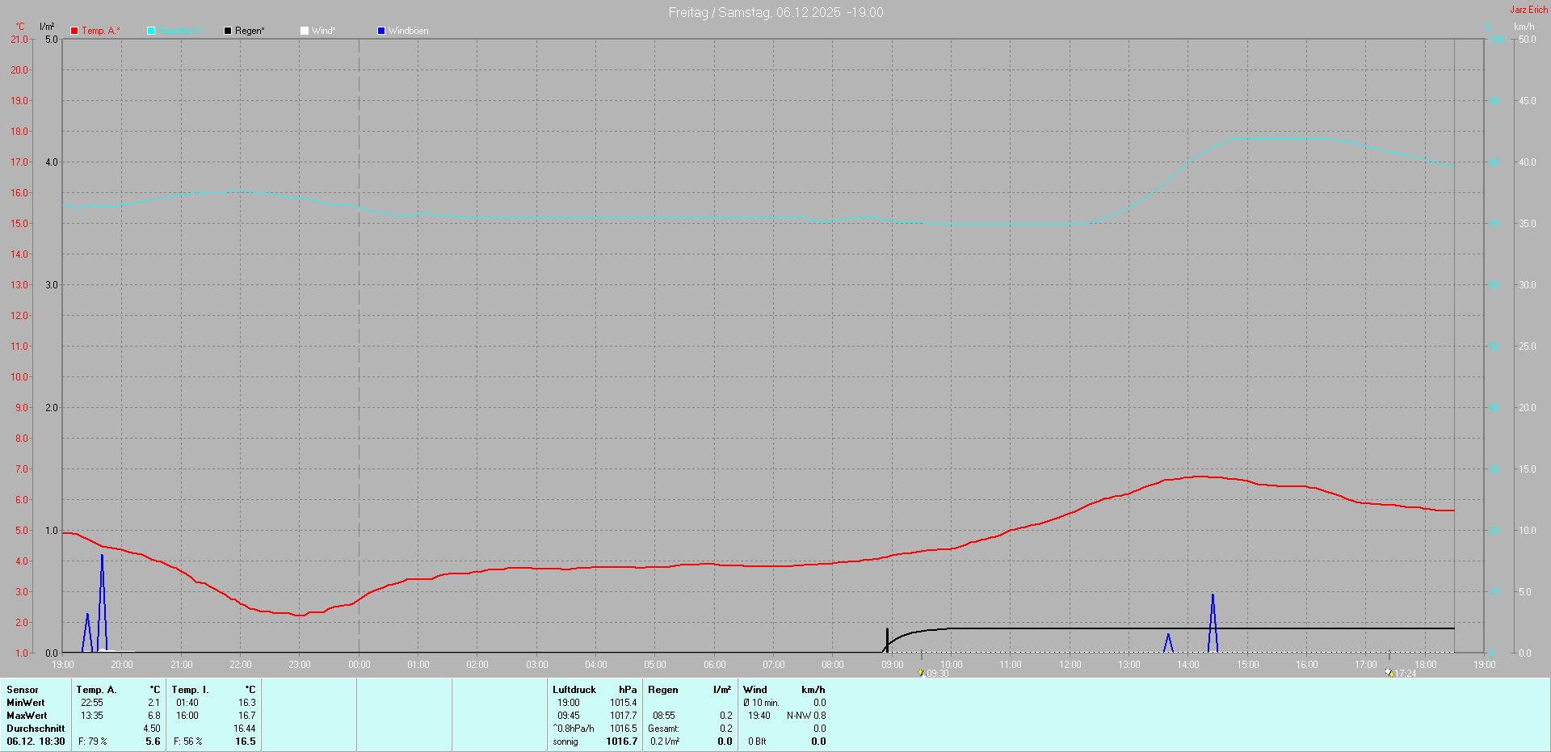The width and height of the screenshot is (1551, 752).
Task: Click the chart title 'Freitag / Samstag, 06.12.2025 -19:00'
Action: pyautogui.click(x=775, y=12)
